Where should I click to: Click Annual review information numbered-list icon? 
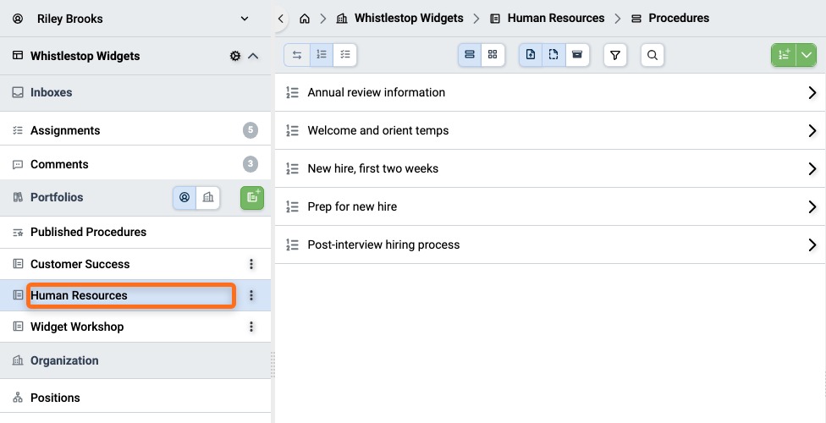[292, 93]
